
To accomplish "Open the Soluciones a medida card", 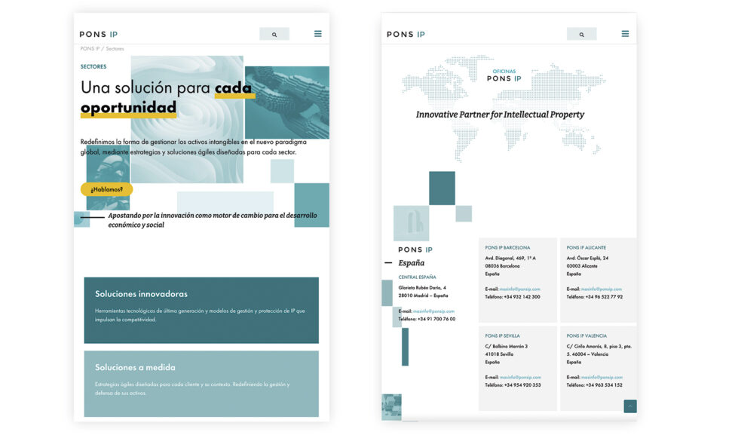I will [x=201, y=384].
